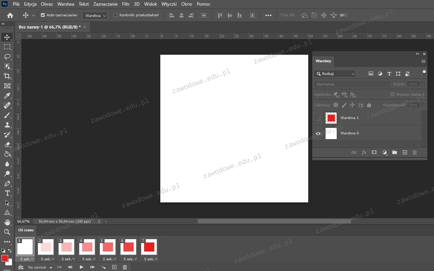The height and width of the screenshot is (271, 434).
Task: Change frame 1 delay of 5 sek.
Action: point(27,259)
